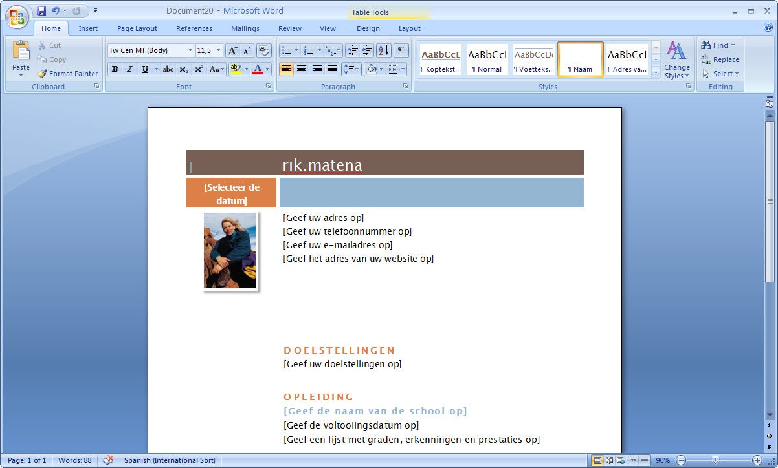Viewport: 778px width, 468px height.
Task: Click the Replace command
Action: click(720, 59)
